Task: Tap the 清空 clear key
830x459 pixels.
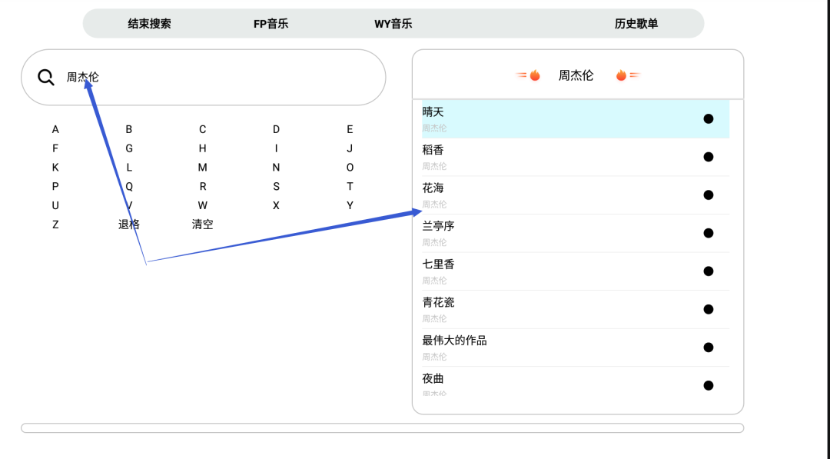Action: (202, 225)
